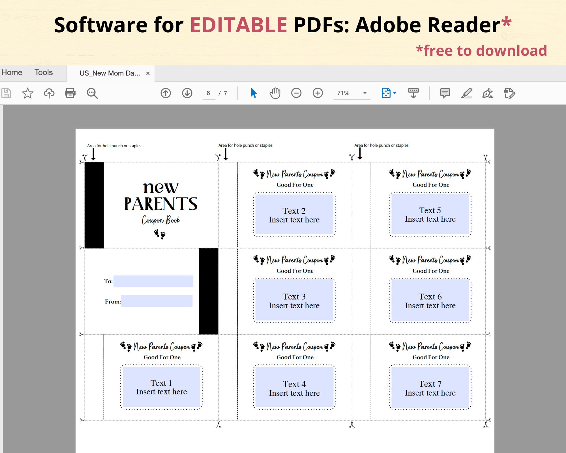
Task: Zoom in with the plus icon
Action: [318, 93]
